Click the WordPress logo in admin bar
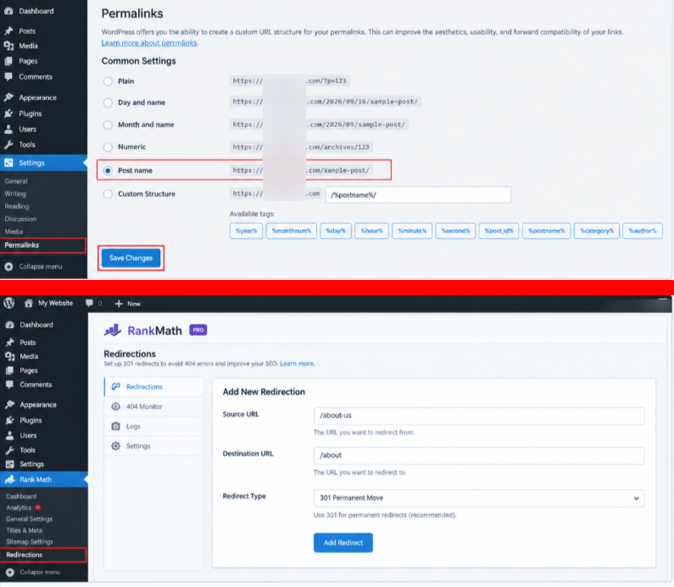674x587 pixels. (x=9, y=303)
